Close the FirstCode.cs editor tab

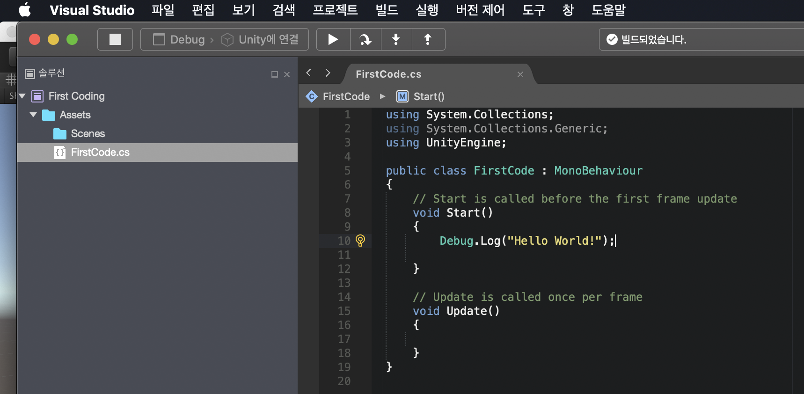click(x=520, y=74)
